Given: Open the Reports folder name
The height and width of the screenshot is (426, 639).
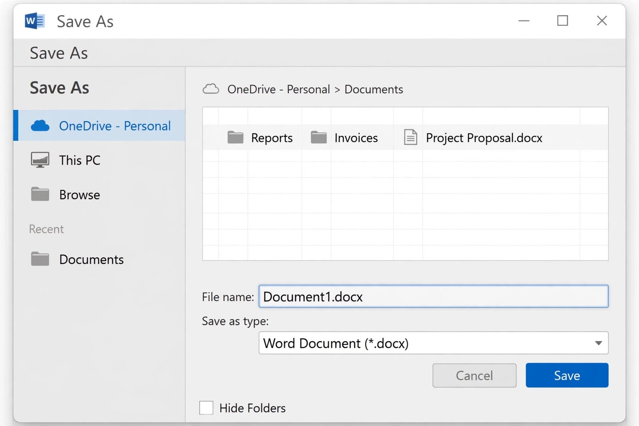Looking at the screenshot, I should (272, 138).
